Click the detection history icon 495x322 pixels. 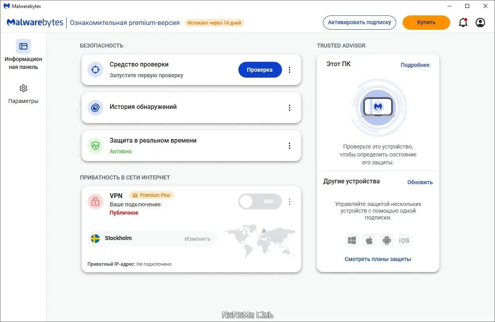(x=95, y=108)
